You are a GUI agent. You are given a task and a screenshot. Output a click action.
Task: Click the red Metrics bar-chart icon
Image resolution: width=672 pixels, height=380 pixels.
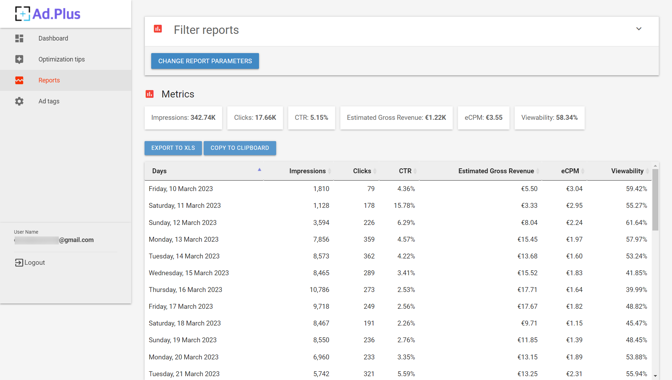coord(150,94)
